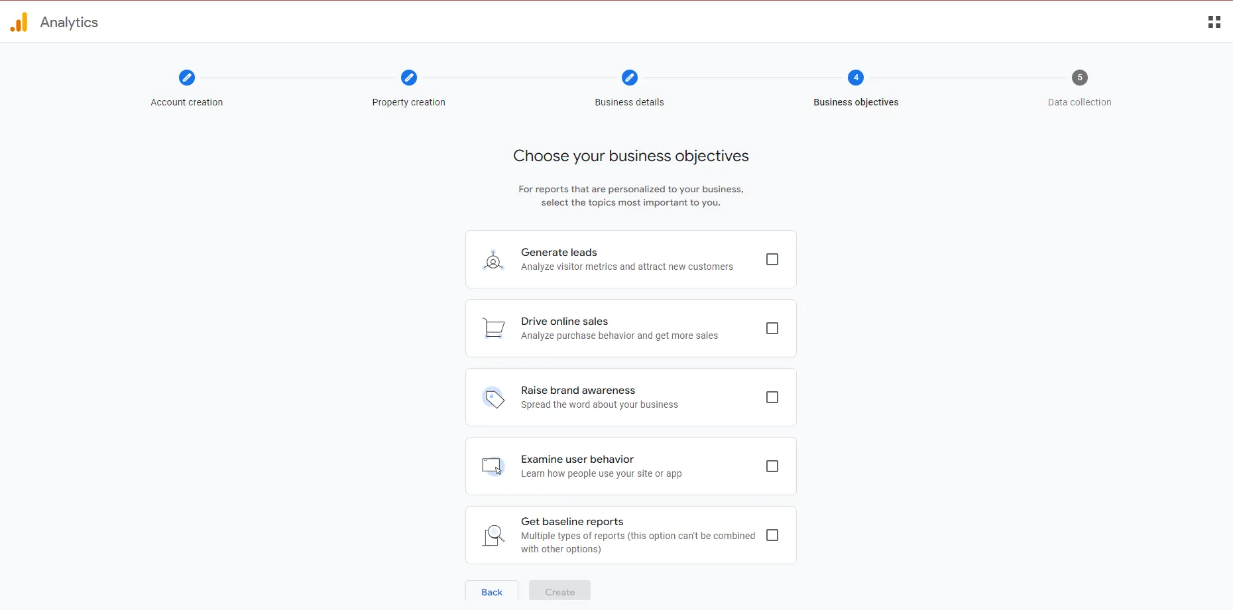
Task: Click the brand awareness tag icon
Action: coord(493,398)
